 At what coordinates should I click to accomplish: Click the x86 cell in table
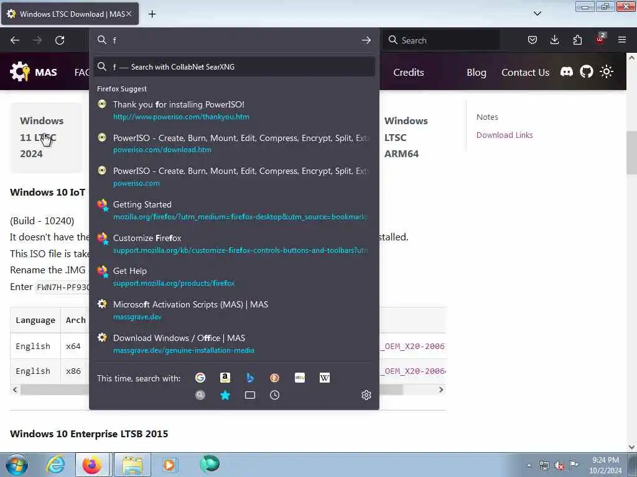coord(73,371)
